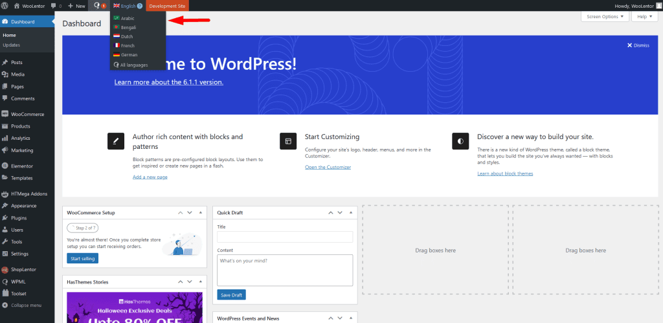Viewport: 663px width, 323px height.
Task: Open the WooLentor site home icon
Action: (x=17, y=6)
